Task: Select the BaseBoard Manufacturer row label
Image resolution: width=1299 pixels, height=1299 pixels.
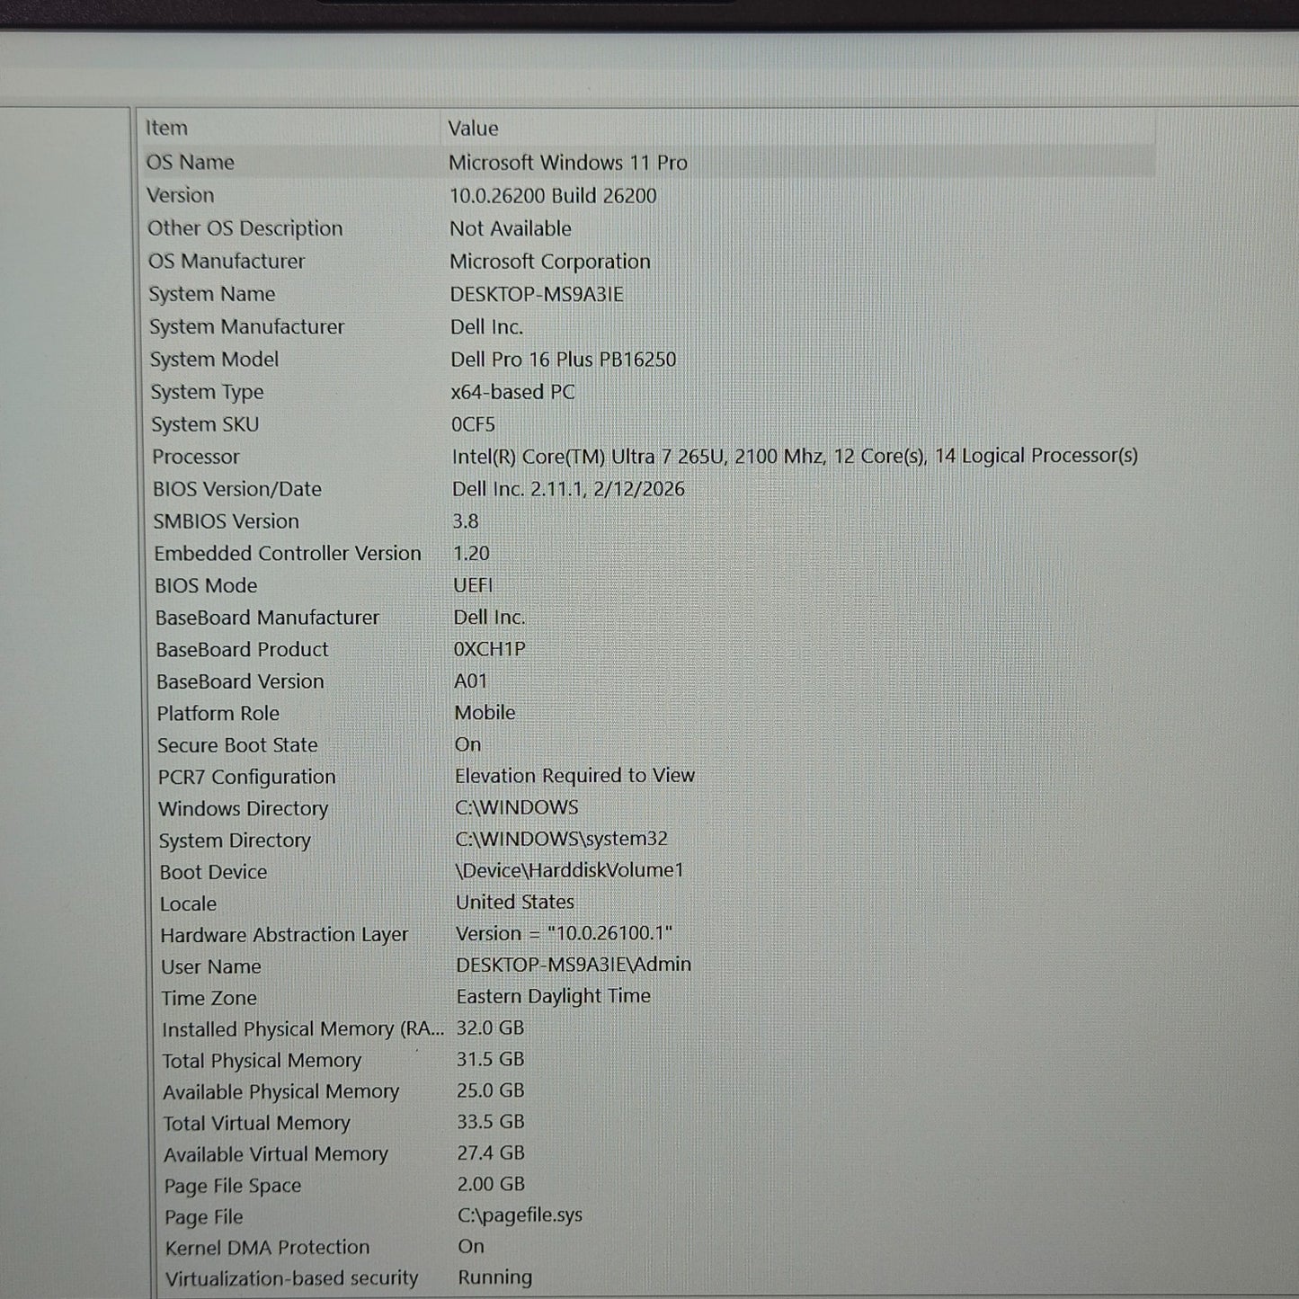Action: click(267, 618)
